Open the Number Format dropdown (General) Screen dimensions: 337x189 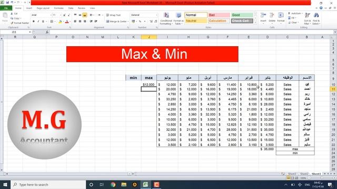coord(157,15)
